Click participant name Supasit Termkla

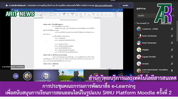tap(149, 57)
